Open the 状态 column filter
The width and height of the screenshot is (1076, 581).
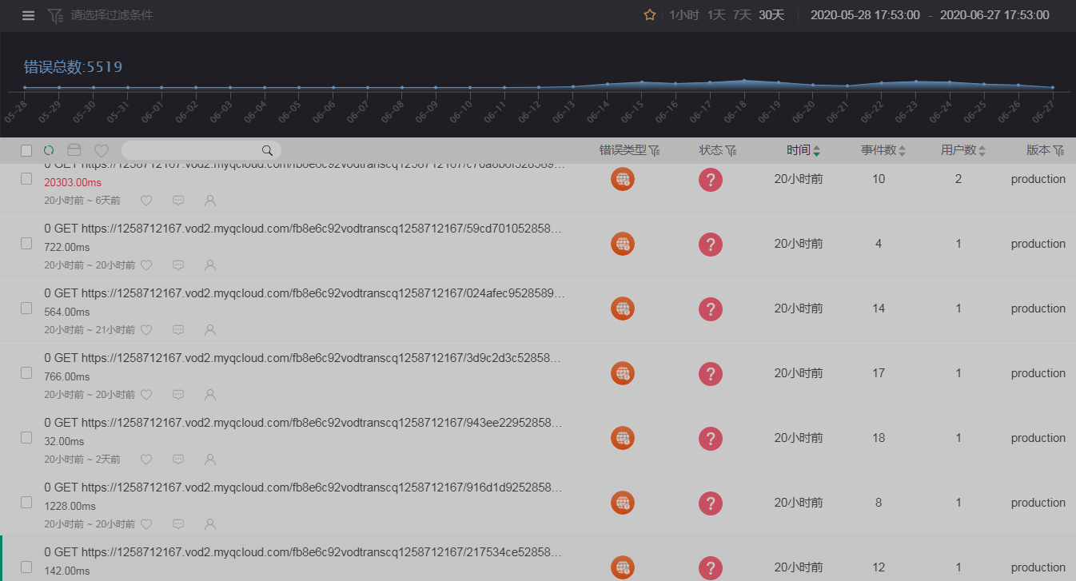[x=731, y=150]
